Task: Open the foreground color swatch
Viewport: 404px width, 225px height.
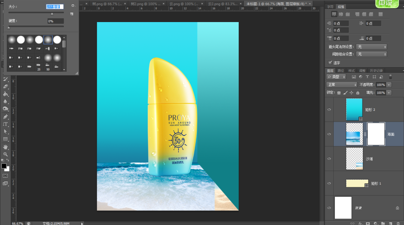Action: [x=4, y=166]
